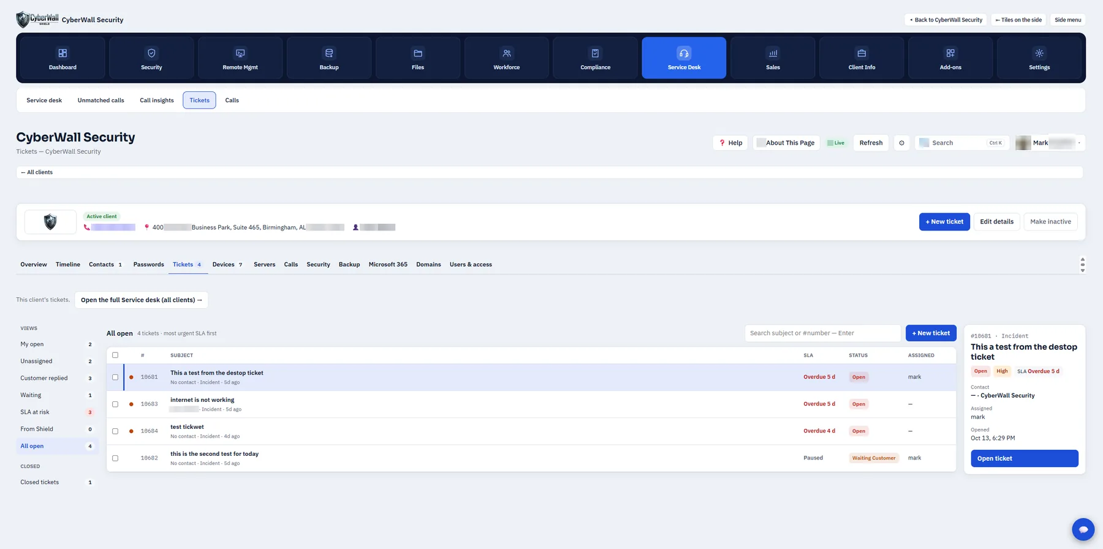Open the Add-ons tile
Screen dimensions: 1103x549
(x=950, y=58)
